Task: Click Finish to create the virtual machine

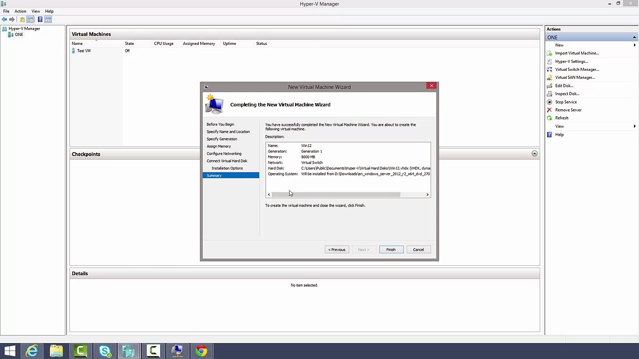Action: pos(391,250)
